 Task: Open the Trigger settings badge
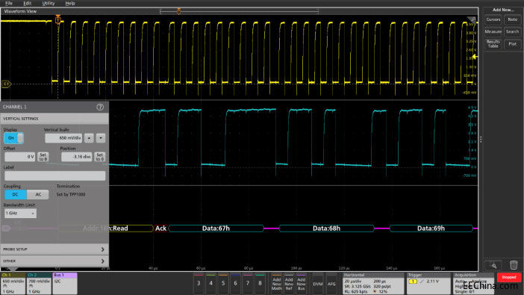coord(428,283)
